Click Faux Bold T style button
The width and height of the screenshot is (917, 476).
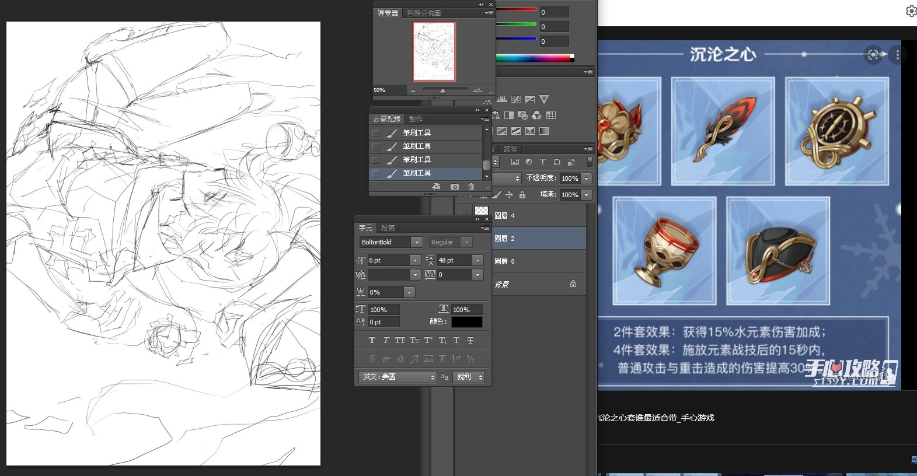click(372, 341)
